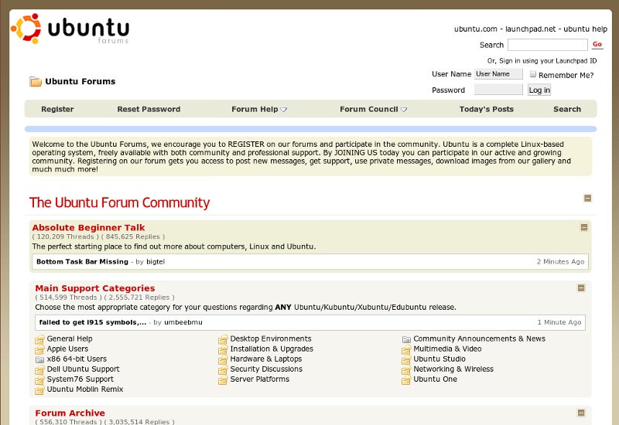The image size is (619, 425).
Task: Click the Security Discussions folder icon
Action: [223, 369]
